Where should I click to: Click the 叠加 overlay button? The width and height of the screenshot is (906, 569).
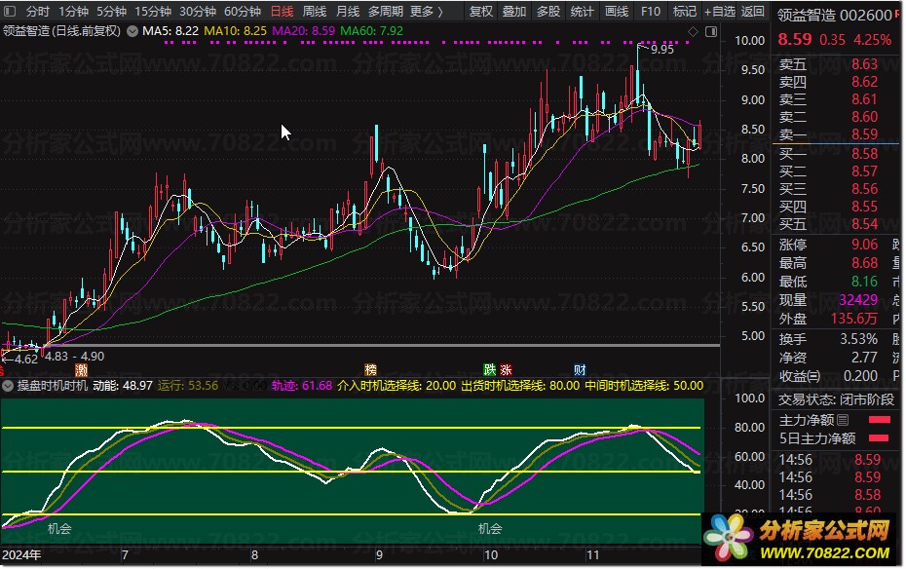(x=513, y=11)
